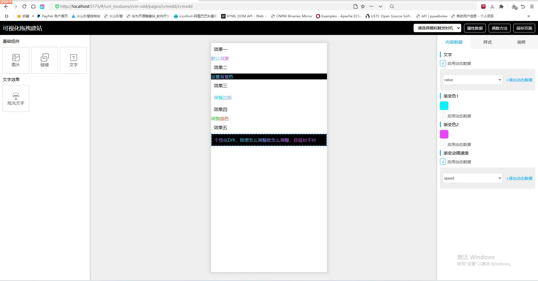Bookmark page with star icon in address bar
The height and width of the screenshot is (281, 538).
[x=363, y=6]
